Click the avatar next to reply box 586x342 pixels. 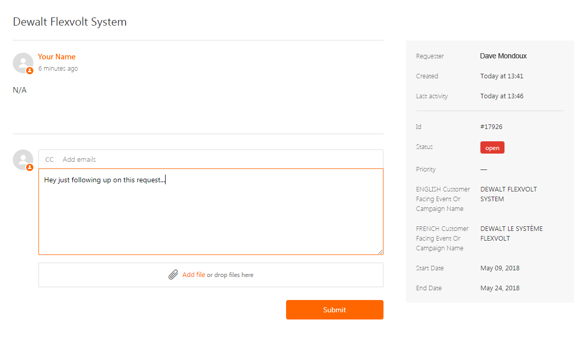[22, 159]
